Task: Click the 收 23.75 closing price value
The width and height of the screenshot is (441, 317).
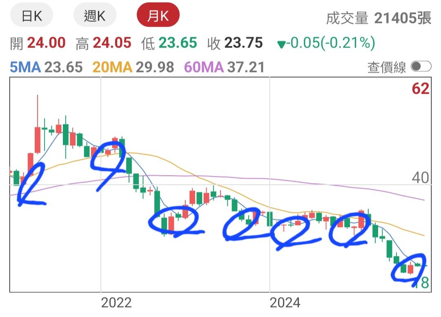Action: click(235, 43)
